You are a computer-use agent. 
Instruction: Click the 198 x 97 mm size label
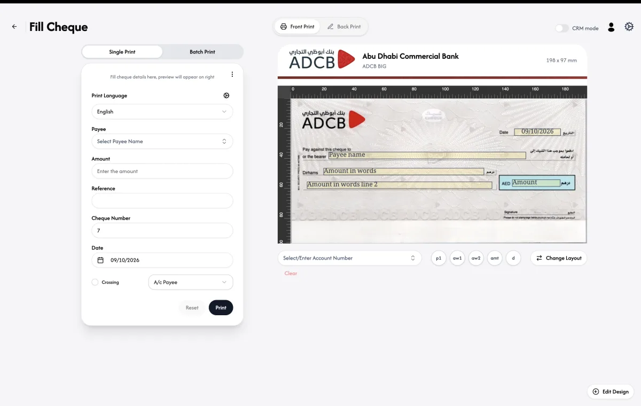click(x=561, y=60)
